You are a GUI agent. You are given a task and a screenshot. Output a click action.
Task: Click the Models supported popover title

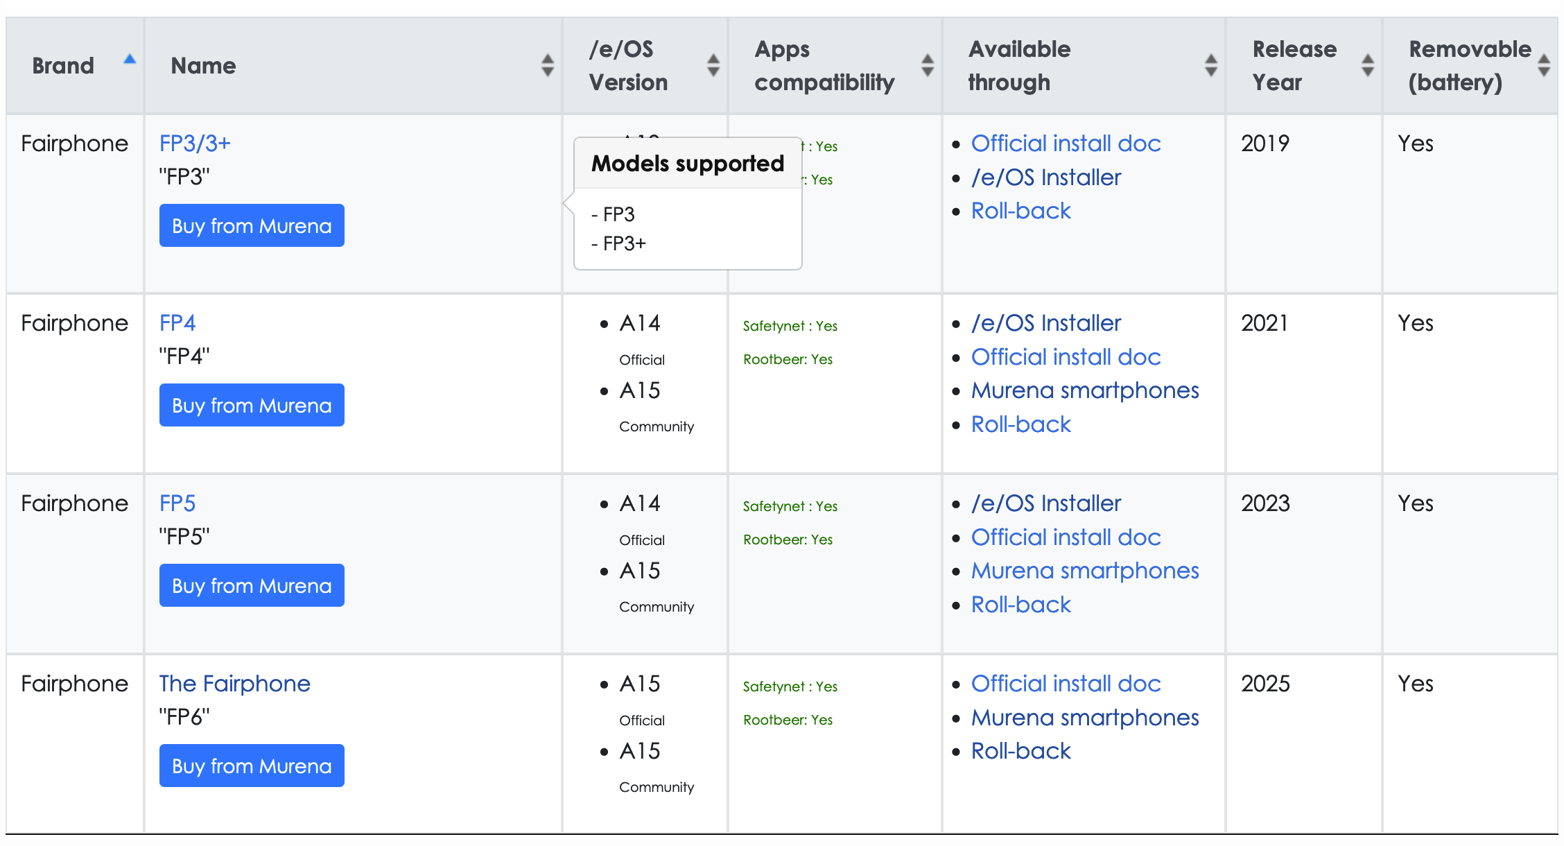pyautogui.click(x=688, y=164)
